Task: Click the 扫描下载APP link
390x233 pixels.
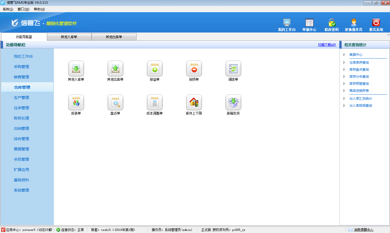Action: [327, 45]
